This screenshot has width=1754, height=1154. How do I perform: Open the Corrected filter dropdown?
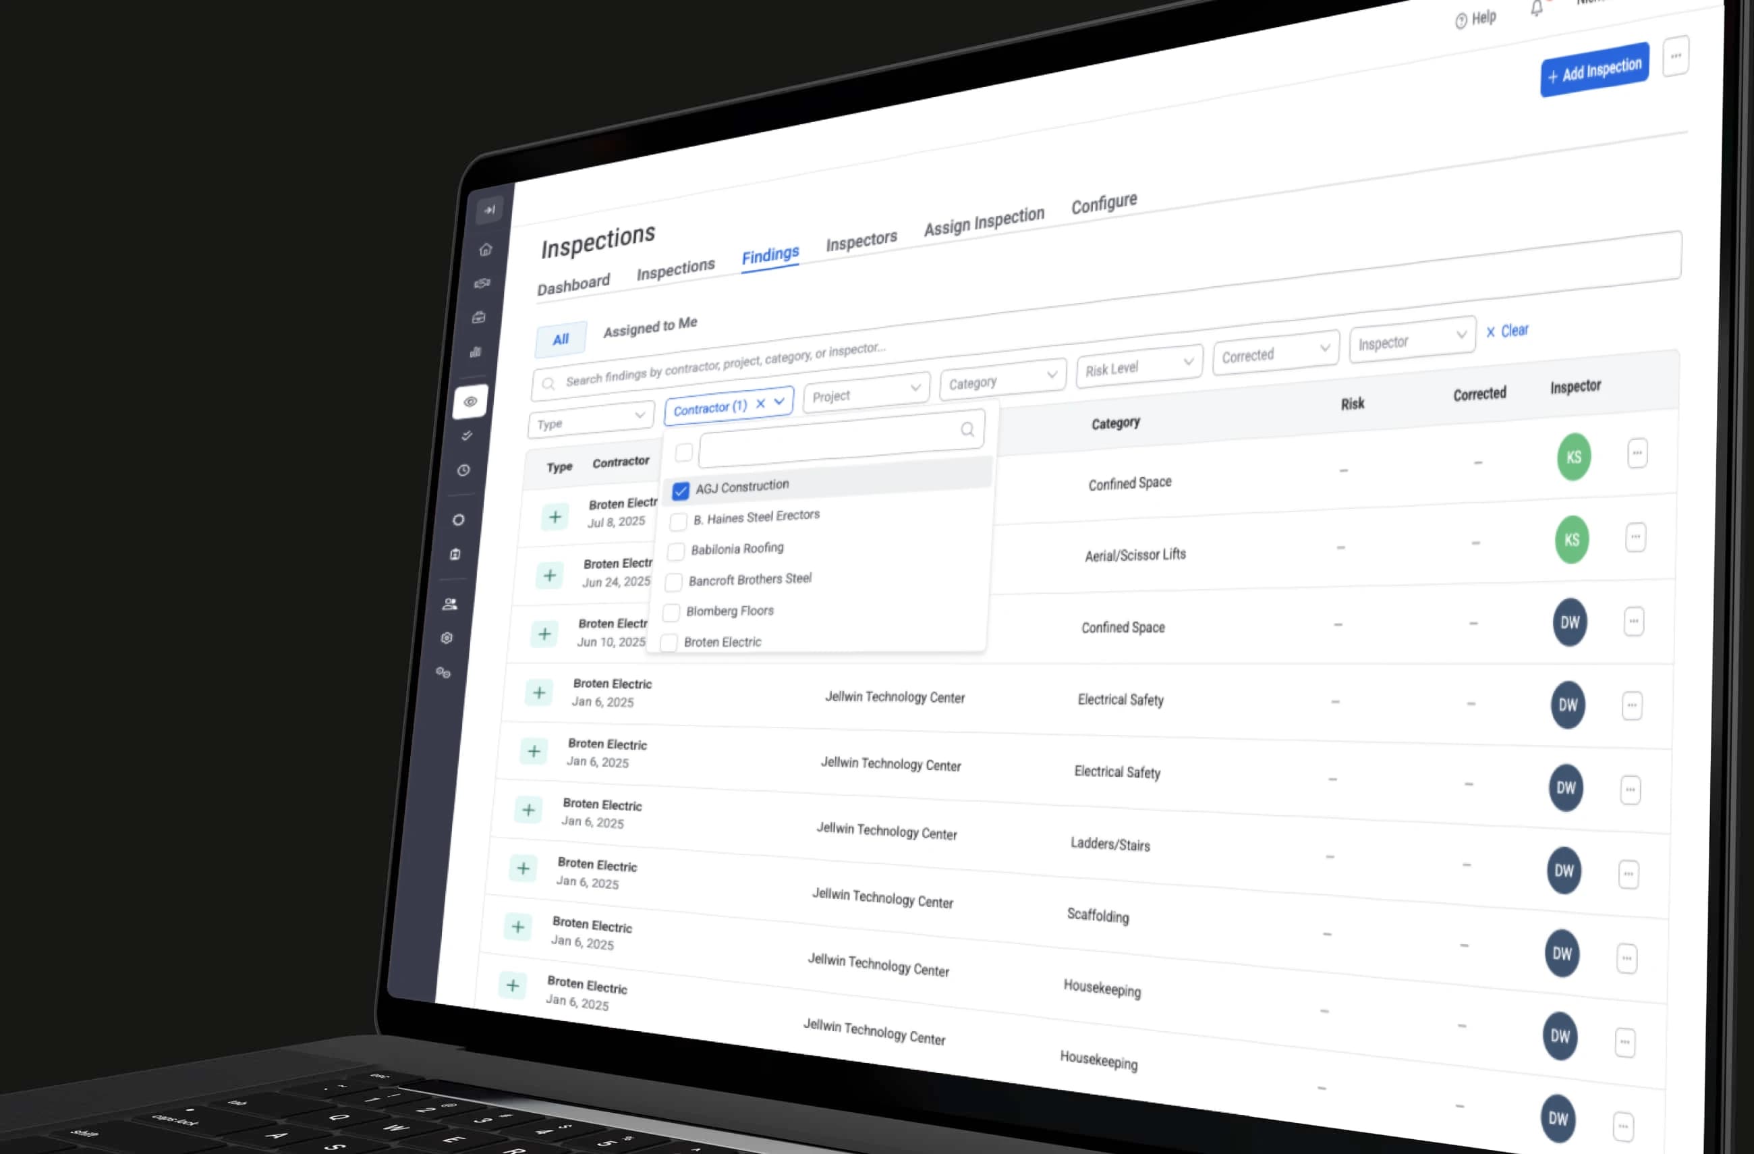1276,352
